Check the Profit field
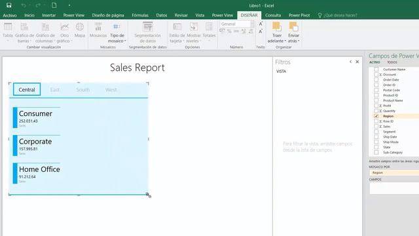 (376, 106)
